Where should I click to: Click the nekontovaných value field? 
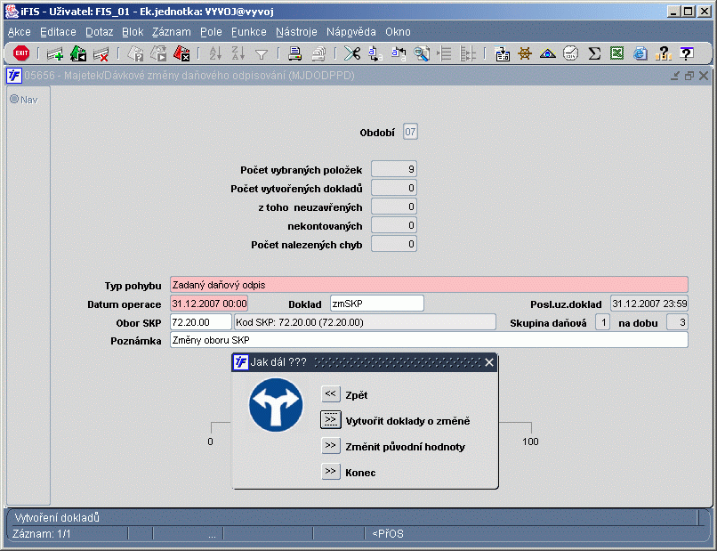pyautogui.click(x=394, y=225)
